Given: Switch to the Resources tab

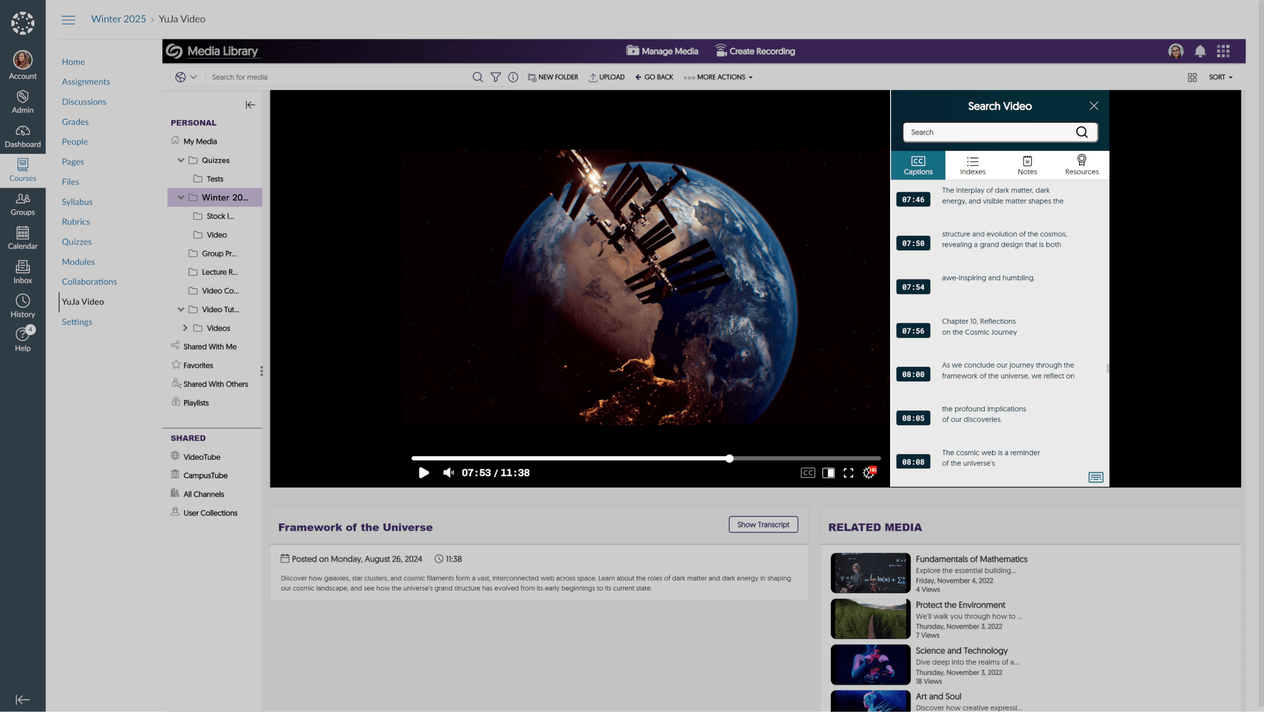Looking at the screenshot, I should 1082,165.
